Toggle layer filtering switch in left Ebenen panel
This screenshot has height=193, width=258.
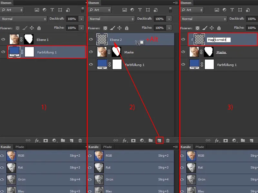(x=83, y=10)
